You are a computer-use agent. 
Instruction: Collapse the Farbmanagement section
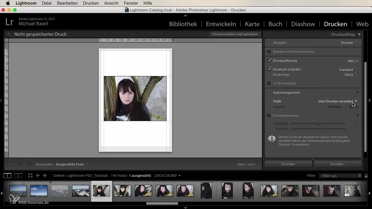click(x=358, y=93)
